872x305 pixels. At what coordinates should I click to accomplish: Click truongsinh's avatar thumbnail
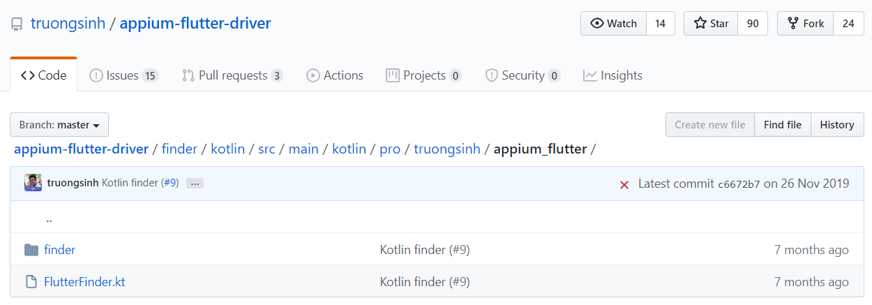pyautogui.click(x=33, y=183)
